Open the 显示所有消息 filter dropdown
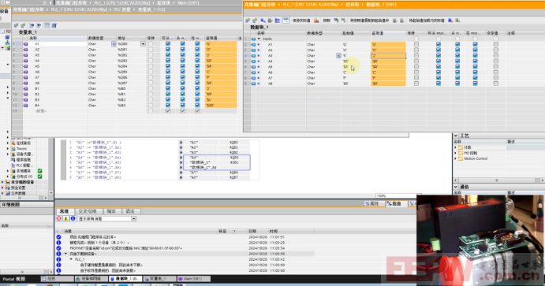 (133, 219)
